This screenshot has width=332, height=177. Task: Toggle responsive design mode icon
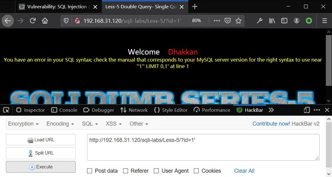tap(307, 110)
